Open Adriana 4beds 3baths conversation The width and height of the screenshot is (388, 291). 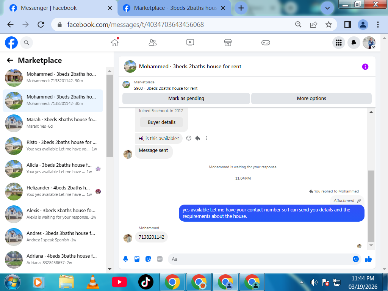(x=53, y=260)
